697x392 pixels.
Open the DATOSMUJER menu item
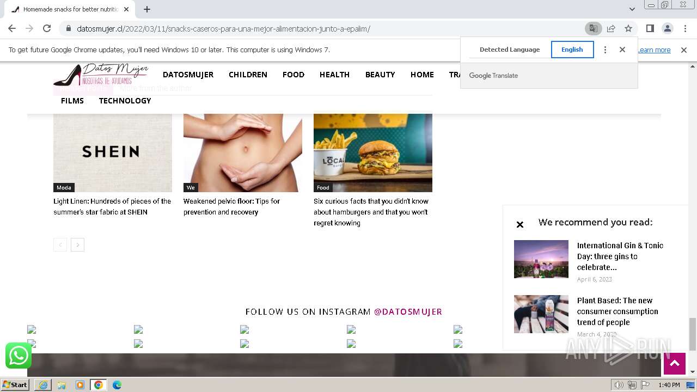[188, 75]
